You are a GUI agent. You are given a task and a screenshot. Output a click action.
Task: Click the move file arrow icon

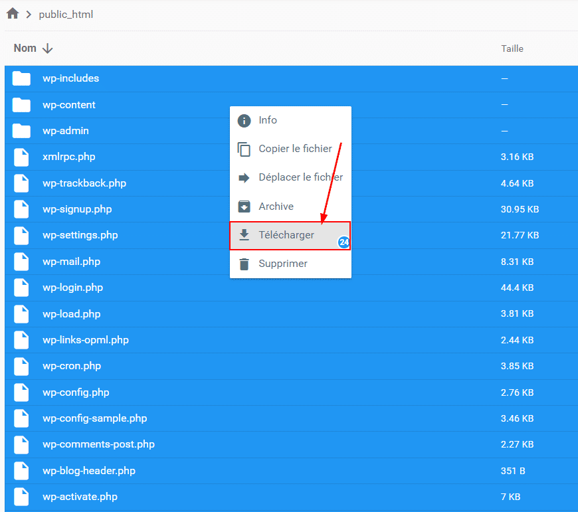point(244,177)
